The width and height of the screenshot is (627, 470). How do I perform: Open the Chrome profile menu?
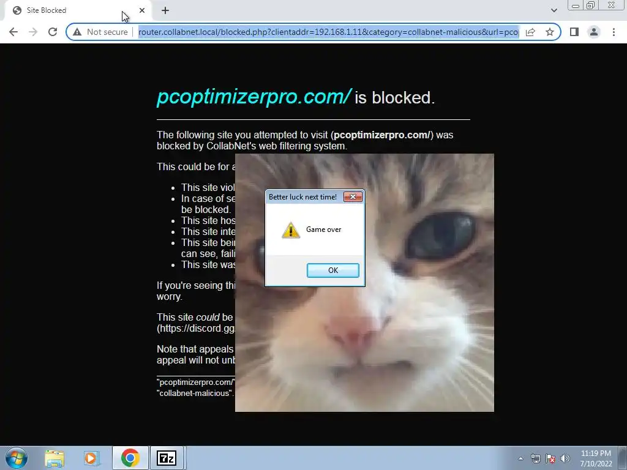coord(594,32)
